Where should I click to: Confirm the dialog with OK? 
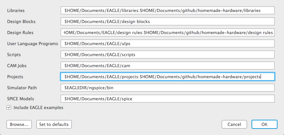264,125
